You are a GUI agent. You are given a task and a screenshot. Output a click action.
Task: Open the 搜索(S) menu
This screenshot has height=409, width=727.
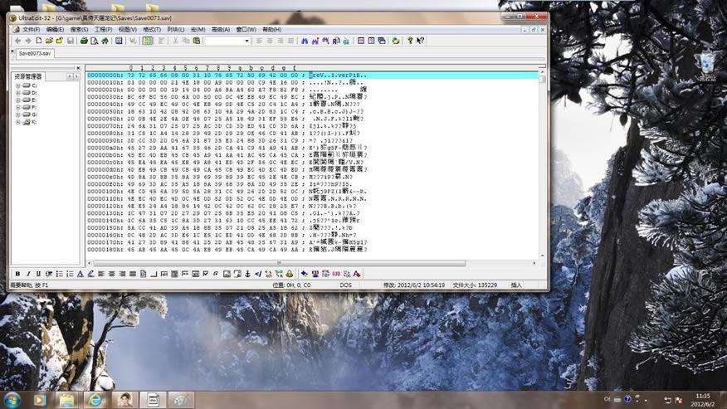tap(79, 29)
